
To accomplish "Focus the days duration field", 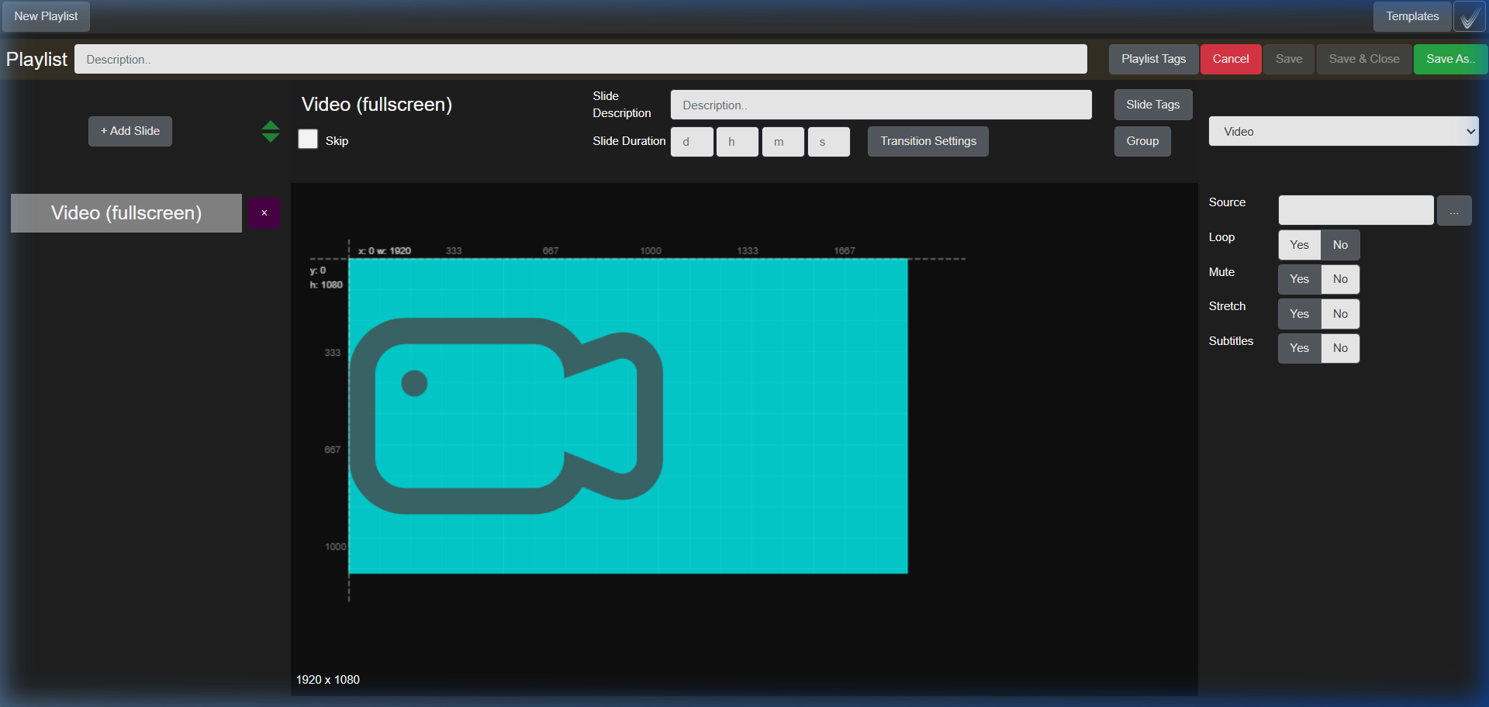I will (x=692, y=142).
